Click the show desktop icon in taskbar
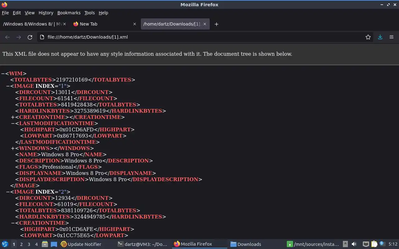The width and height of the screenshot is (399, 249). [x=54, y=244]
